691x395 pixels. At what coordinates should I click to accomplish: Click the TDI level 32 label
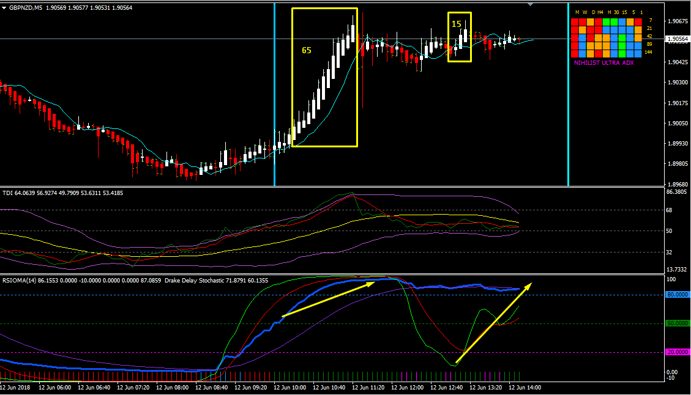(669, 253)
